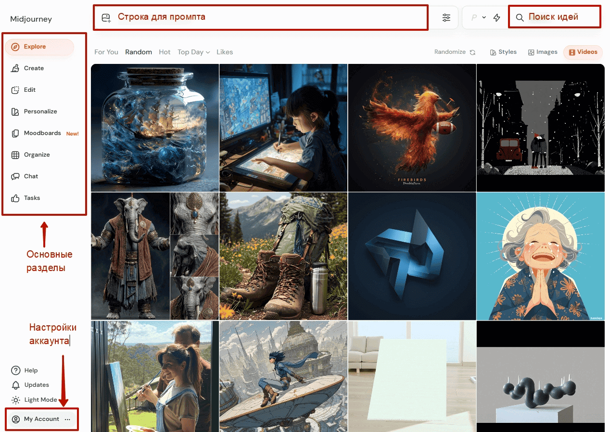Click the My Account button
Image resolution: width=610 pixels, height=432 pixels.
click(x=41, y=419)
